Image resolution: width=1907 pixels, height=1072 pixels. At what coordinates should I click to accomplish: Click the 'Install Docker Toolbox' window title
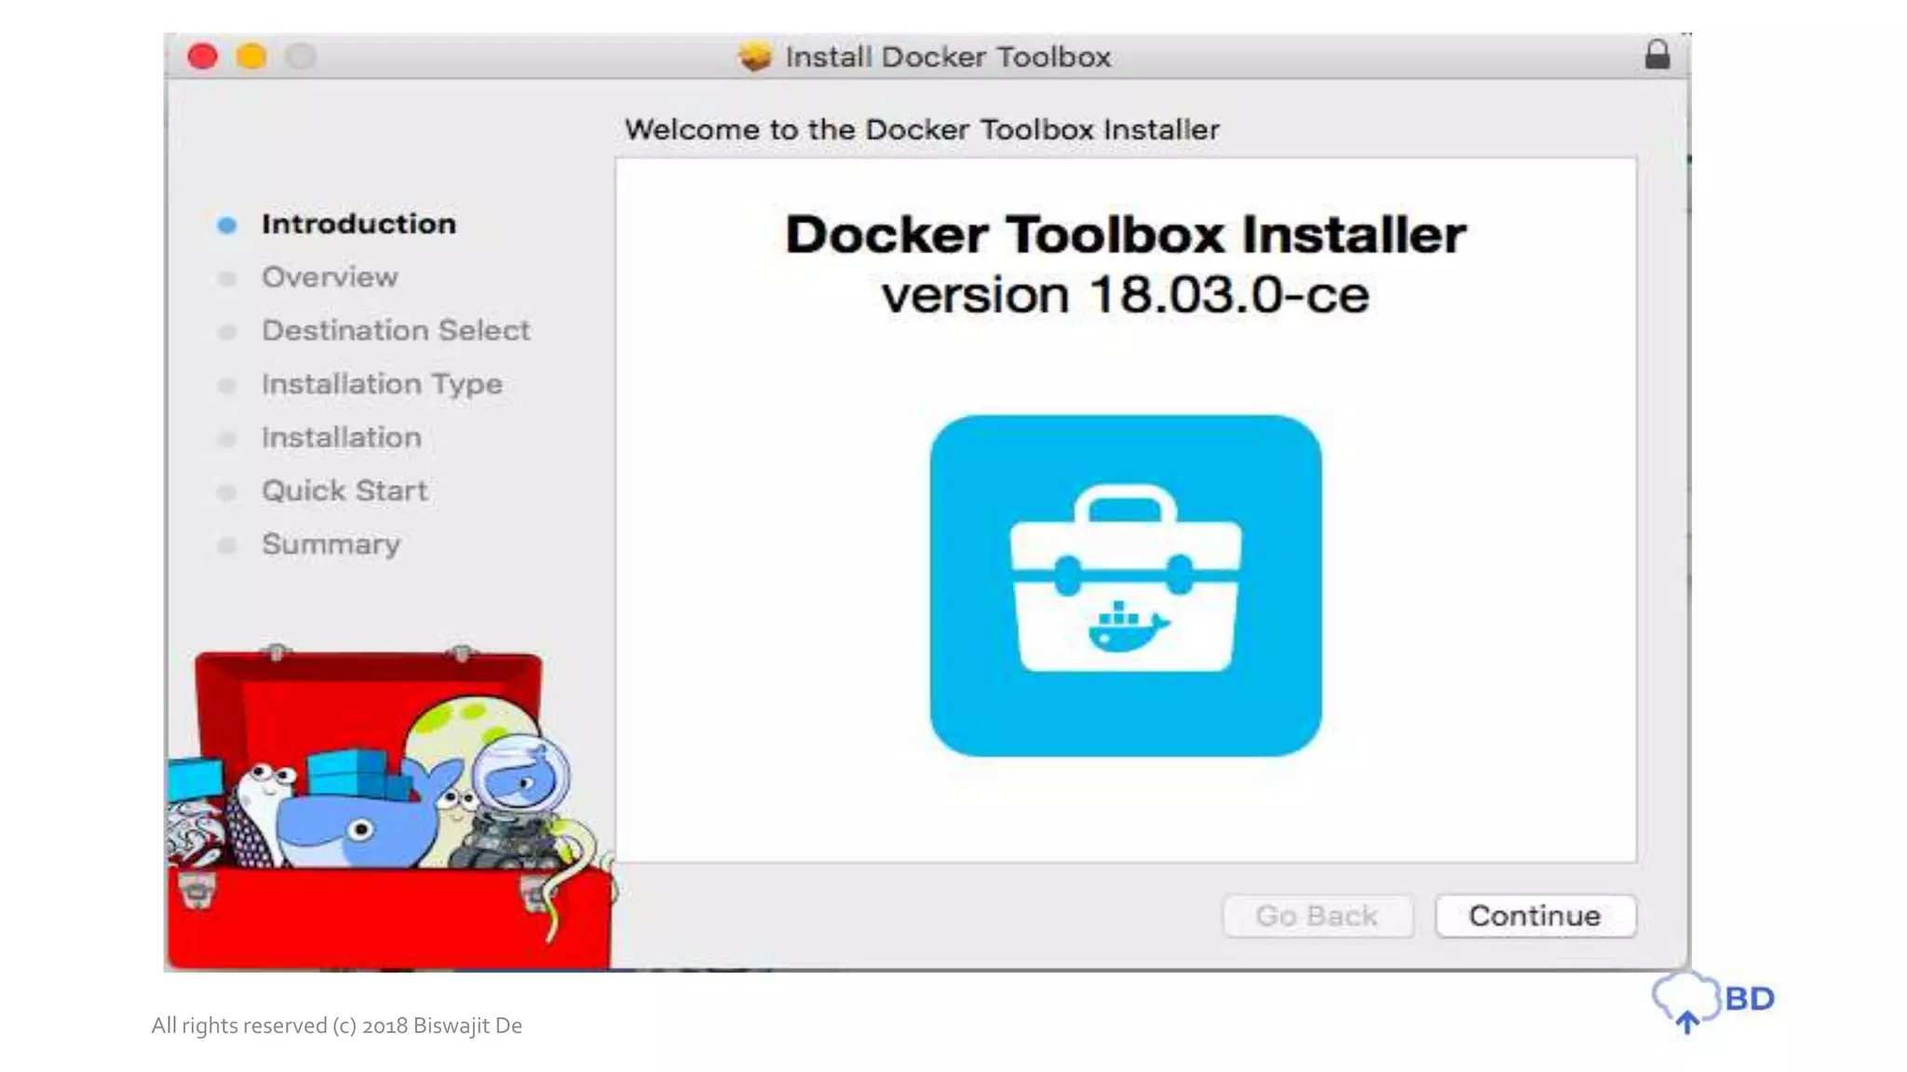[x=948, y=57]
